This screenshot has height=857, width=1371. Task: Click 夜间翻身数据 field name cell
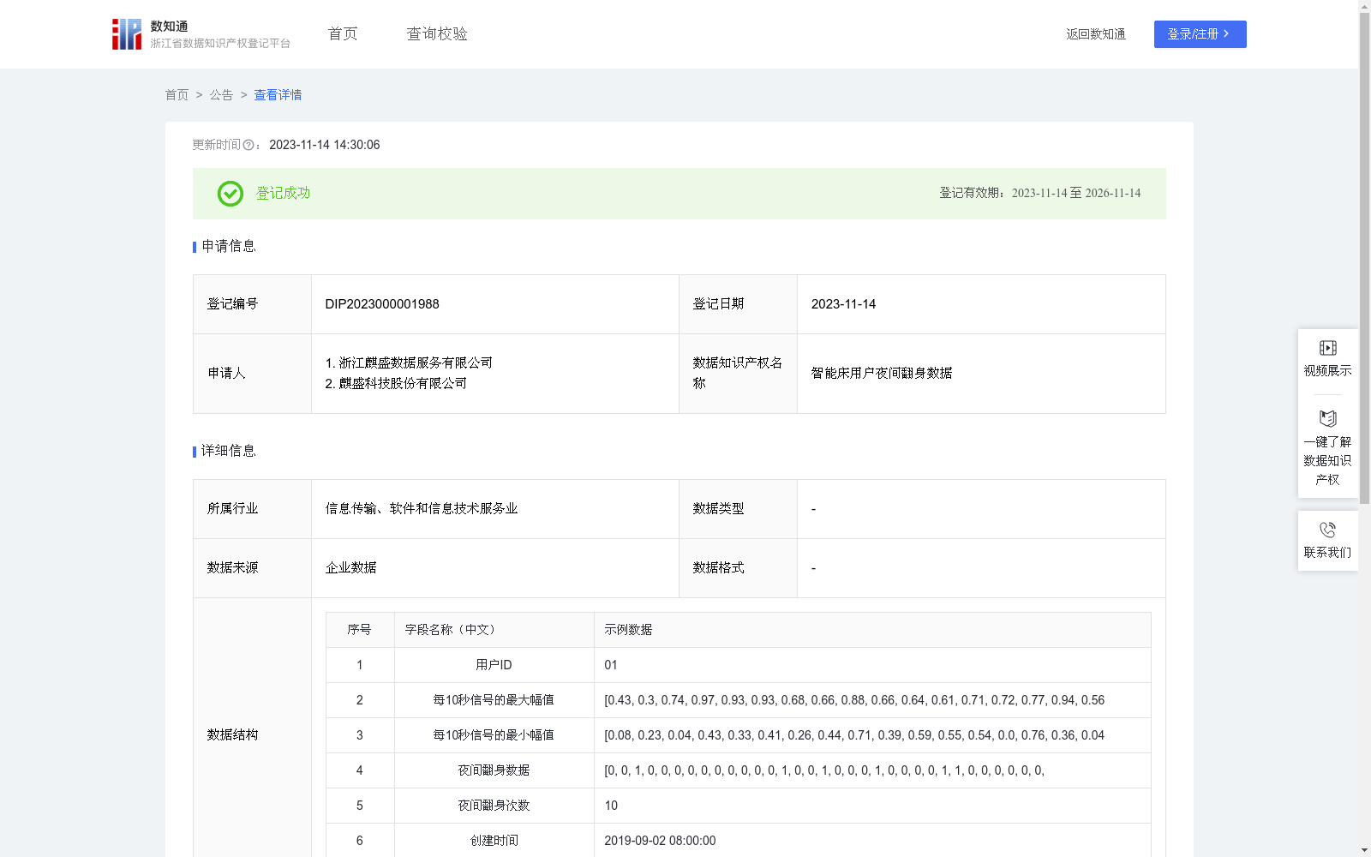[x=494, y=770]
